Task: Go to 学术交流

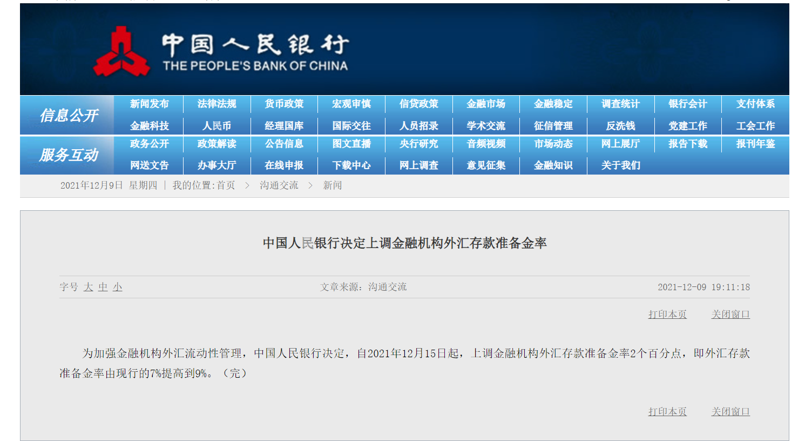Action: [486, 126]
